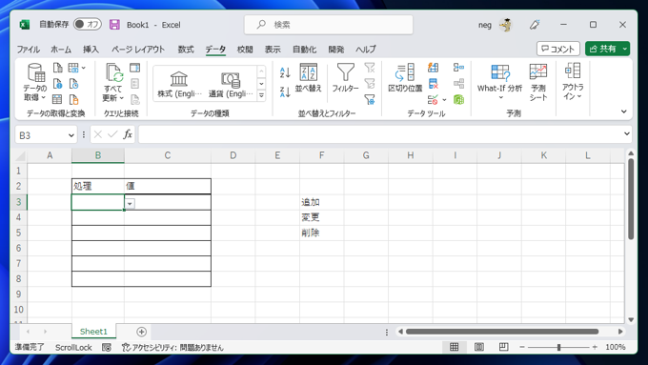
Task: Click the vertical scrollbar thumb
Action: click(631, 199)
